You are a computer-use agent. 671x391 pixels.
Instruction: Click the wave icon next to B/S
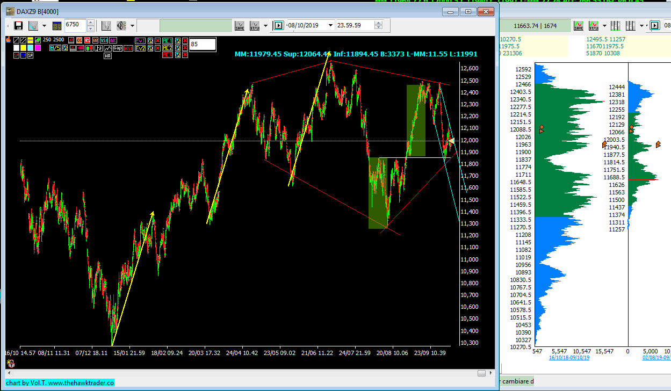click(65, 48)
